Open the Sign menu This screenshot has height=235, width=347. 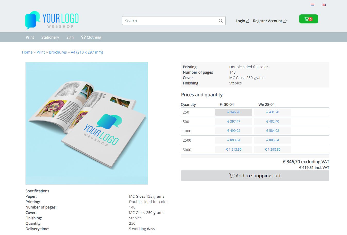pos(70,37)
